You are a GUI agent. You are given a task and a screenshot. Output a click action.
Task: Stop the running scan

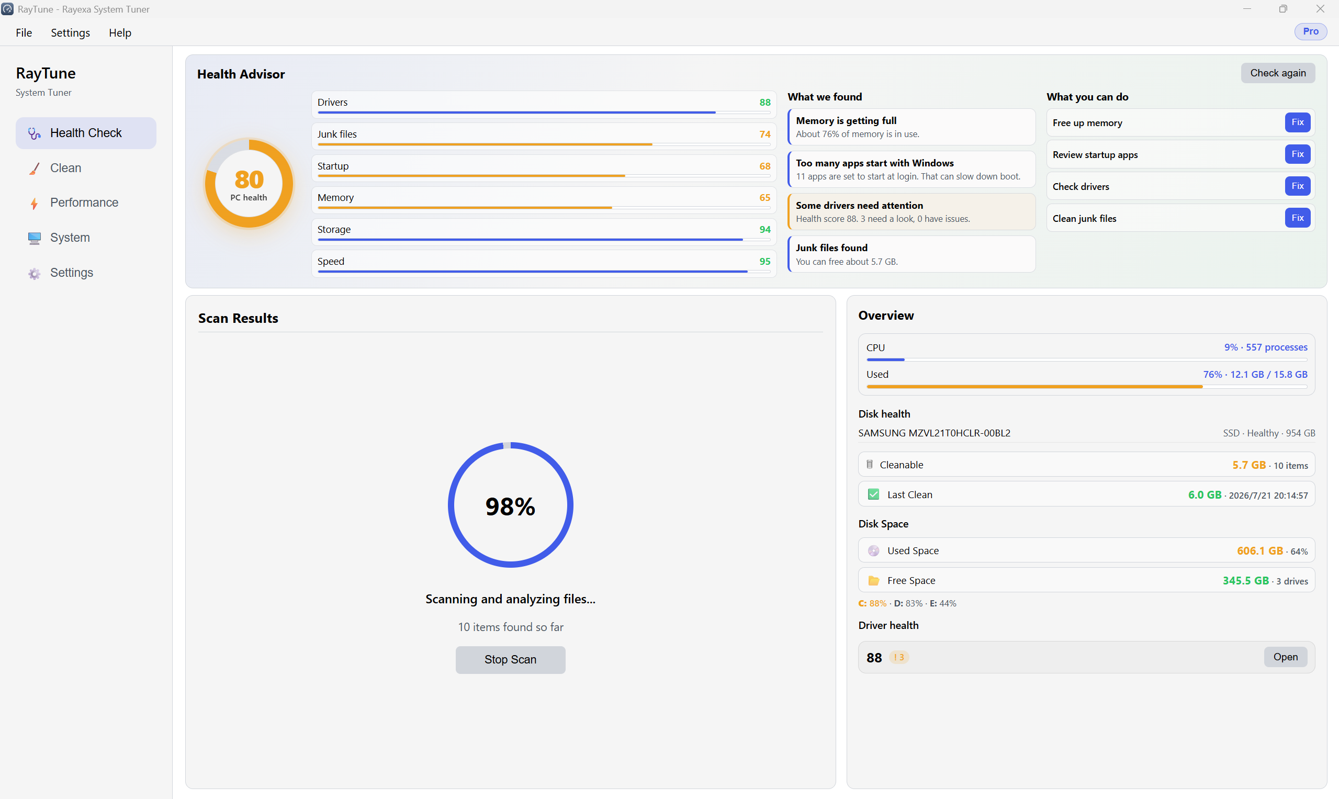pos(510,659)
